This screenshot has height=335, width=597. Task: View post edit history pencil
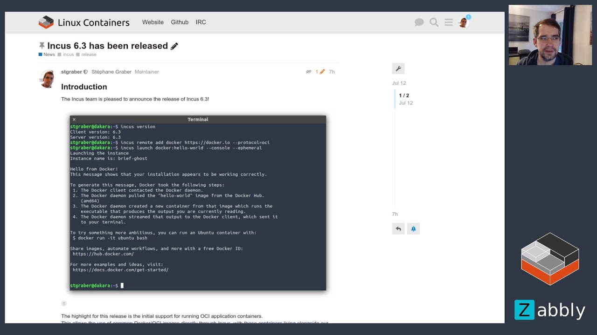320,72
